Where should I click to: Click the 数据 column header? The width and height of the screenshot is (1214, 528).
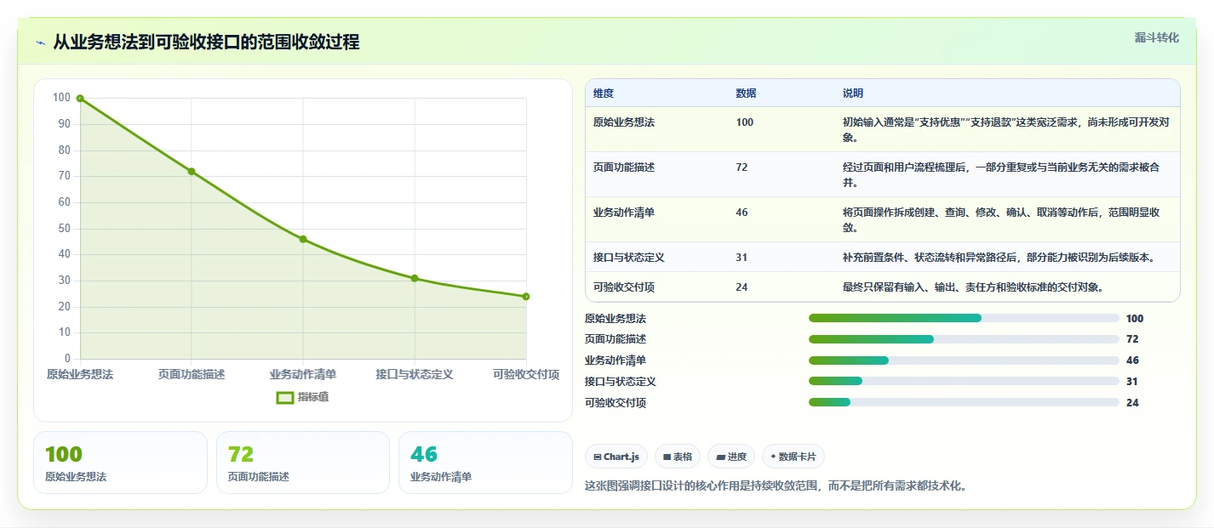747,94
